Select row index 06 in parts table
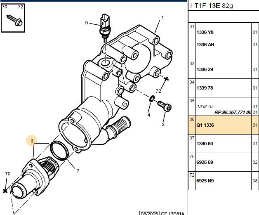Viewport: 259px width, 215px height. click(x=192, y=119)
